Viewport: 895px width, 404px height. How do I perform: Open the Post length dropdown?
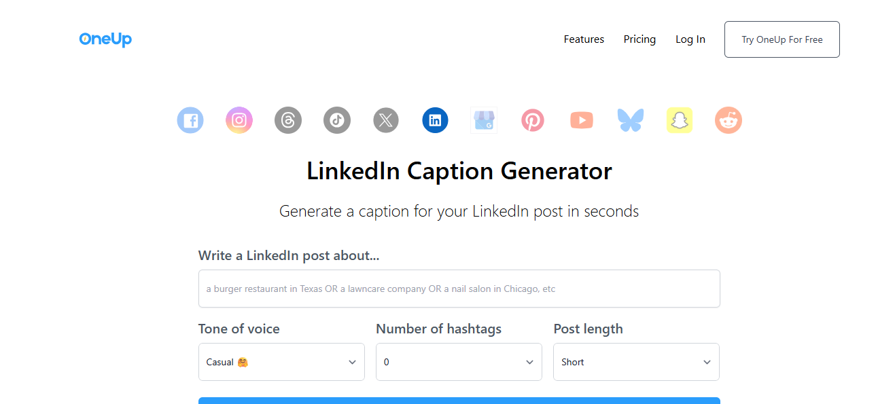point(636,362)
